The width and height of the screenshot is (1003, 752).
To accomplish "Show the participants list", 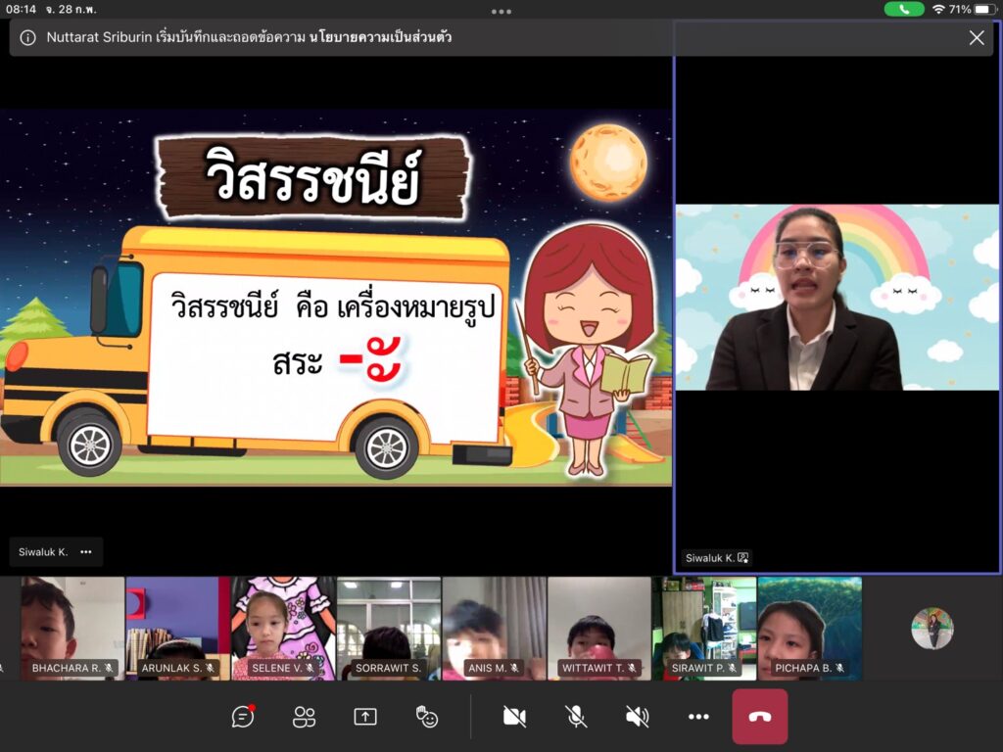I will [305, 717].
